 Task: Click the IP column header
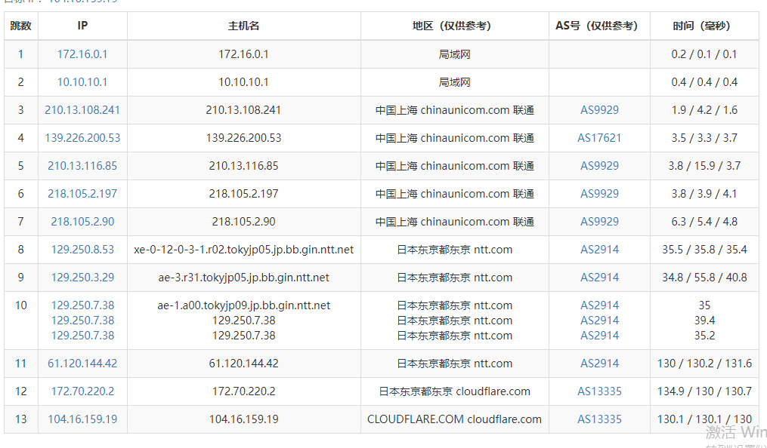tap(82, 26)
